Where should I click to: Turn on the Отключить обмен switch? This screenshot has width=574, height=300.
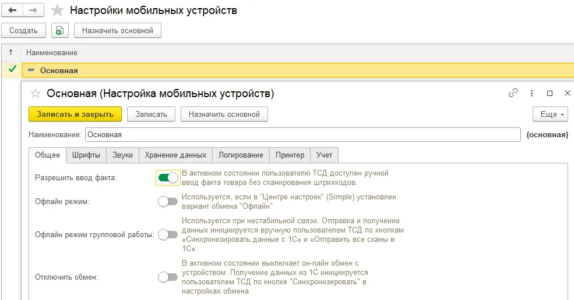click(168, 277)
